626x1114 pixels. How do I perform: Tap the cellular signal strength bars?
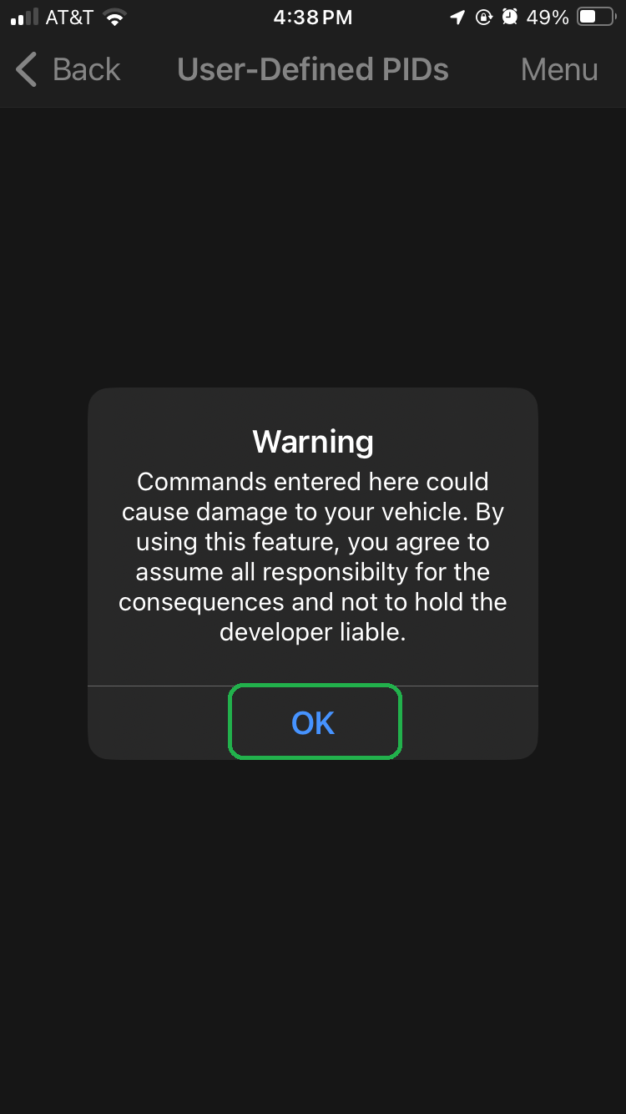tap(23, 18)
